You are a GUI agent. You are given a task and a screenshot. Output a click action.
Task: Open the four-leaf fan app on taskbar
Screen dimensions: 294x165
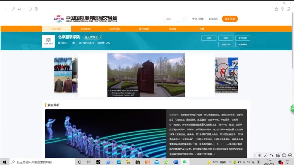coord(98,162)
